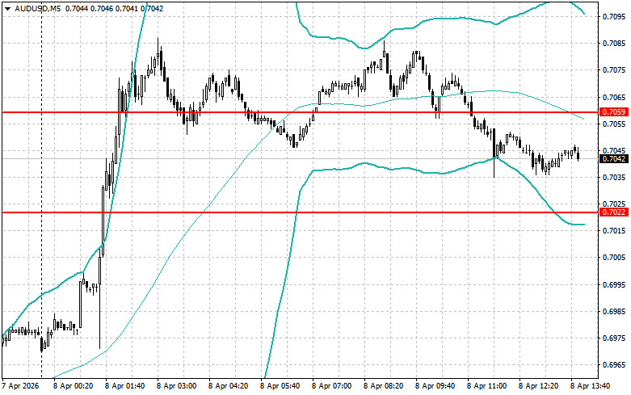The height and width of the screenshot is (395, 631).
Task: Click the 0.7055 price scale value
Action: (614, 124)
